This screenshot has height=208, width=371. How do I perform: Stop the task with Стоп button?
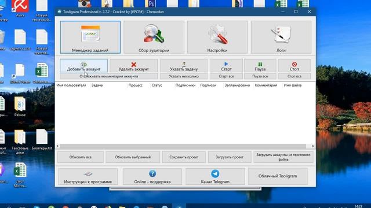[x=294, y=65]
